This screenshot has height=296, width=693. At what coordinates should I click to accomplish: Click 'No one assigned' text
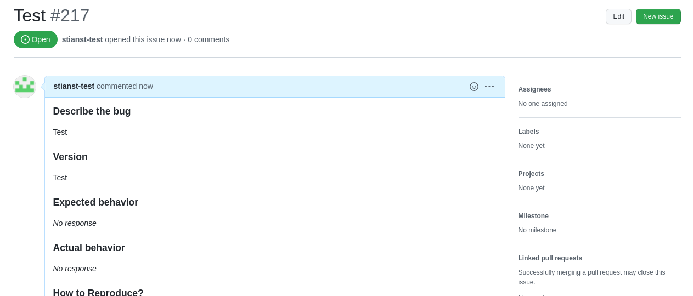543,104
